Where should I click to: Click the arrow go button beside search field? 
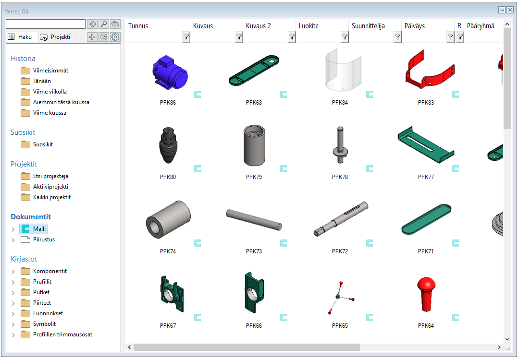93,24
